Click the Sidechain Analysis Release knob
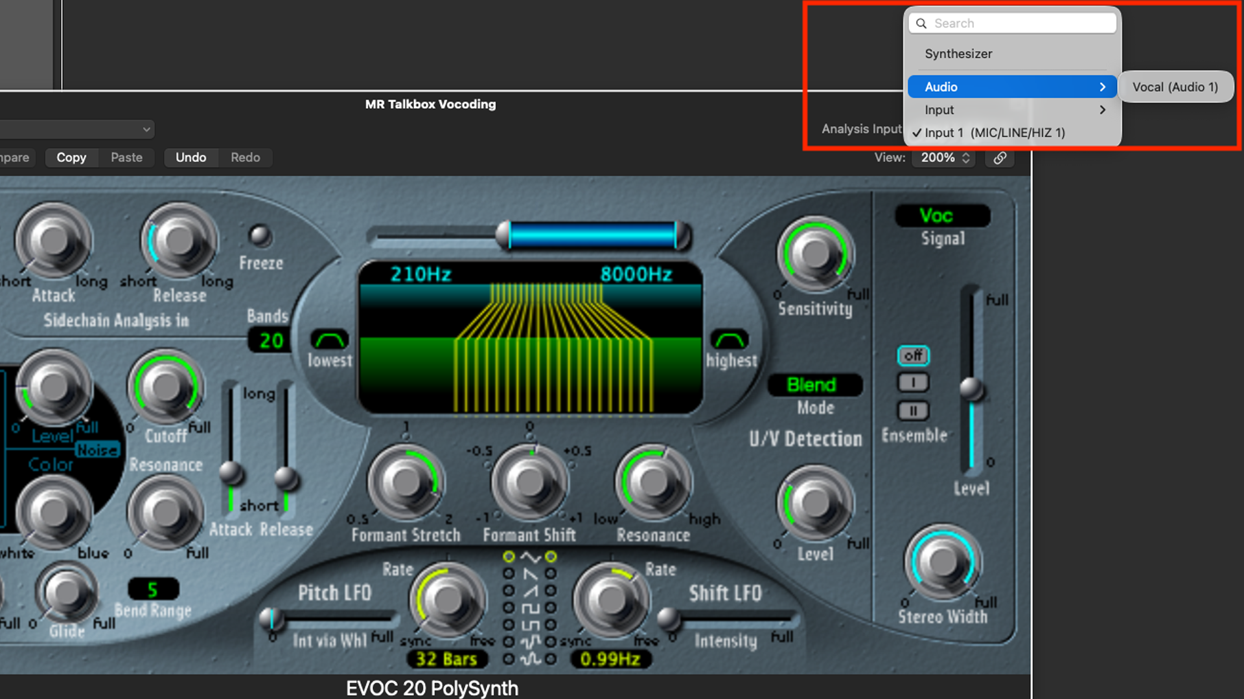Image resolution: width=1244 pixels, height=699 pixels. tap(179, 241)
